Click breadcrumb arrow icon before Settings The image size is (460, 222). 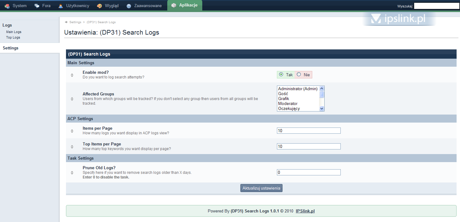tap(66, 22)
